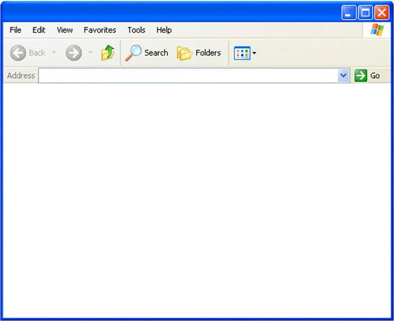
Task: Click the Views icon button
Action: coord(242,53)
